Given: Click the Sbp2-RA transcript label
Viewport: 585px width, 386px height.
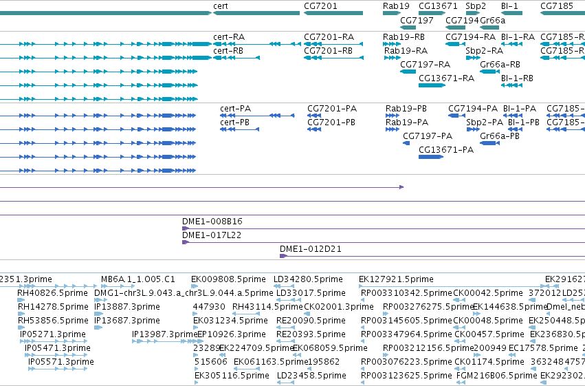Looking at the screenshot, I should pyautogui.click(x=484, y=50).
